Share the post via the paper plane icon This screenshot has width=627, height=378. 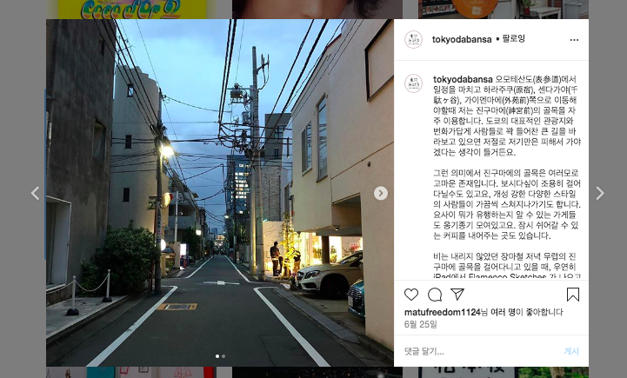tap(457, 295)
